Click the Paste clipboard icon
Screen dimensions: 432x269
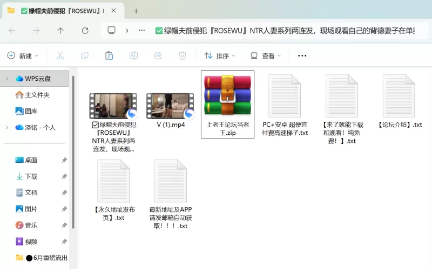click(x=109, y=56)
